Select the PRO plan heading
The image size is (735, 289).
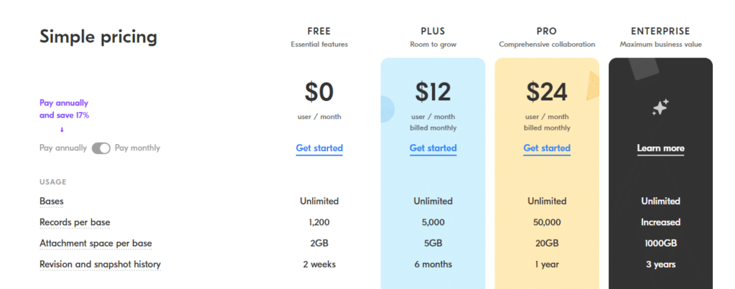(547, 32)
